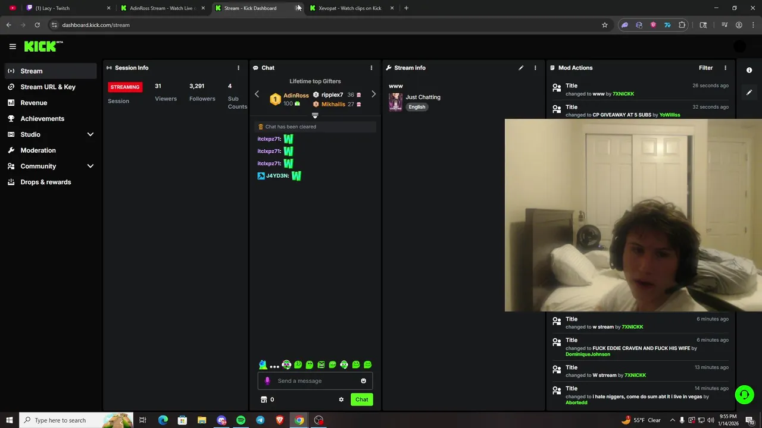
Task: Open the Achievements page
Action: 51,118
